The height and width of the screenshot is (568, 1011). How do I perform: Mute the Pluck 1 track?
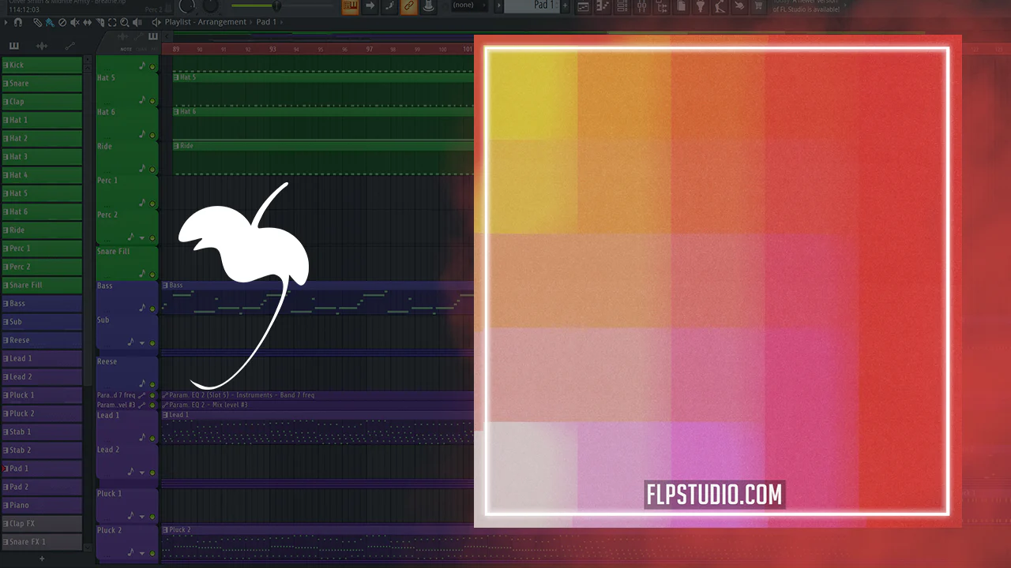click(152, 517)
